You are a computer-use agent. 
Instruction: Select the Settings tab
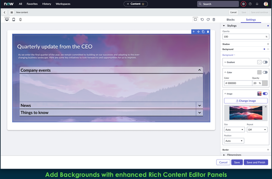251,19
